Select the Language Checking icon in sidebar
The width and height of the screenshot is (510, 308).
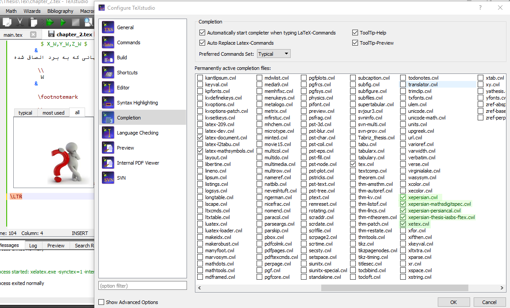pos(108,133)
